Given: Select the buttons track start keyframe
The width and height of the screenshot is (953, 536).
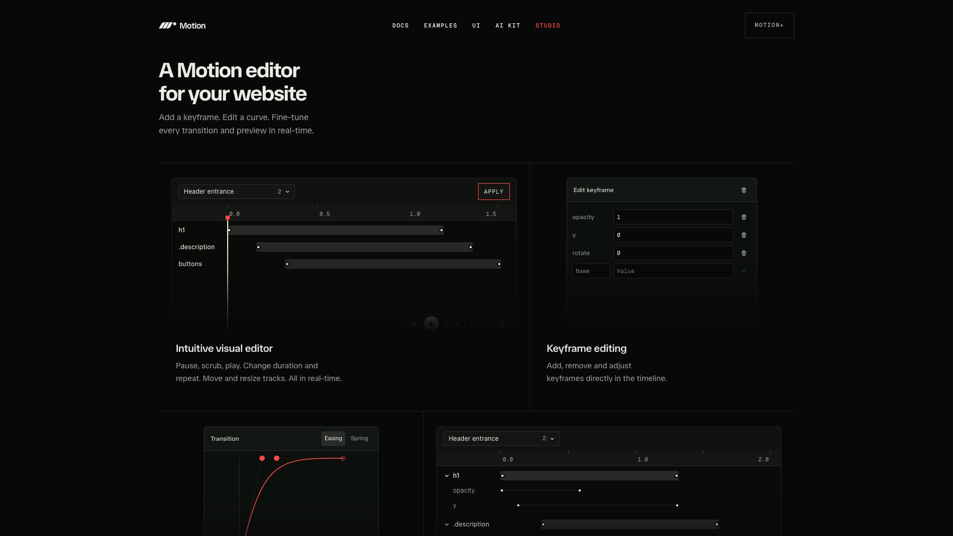Looking at the screenshot, I should 287,264.
